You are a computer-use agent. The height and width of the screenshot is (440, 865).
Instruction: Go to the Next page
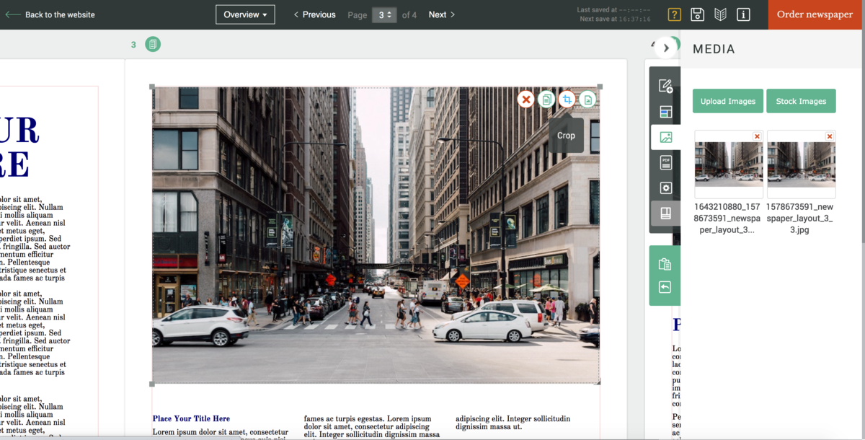[441, 14]
